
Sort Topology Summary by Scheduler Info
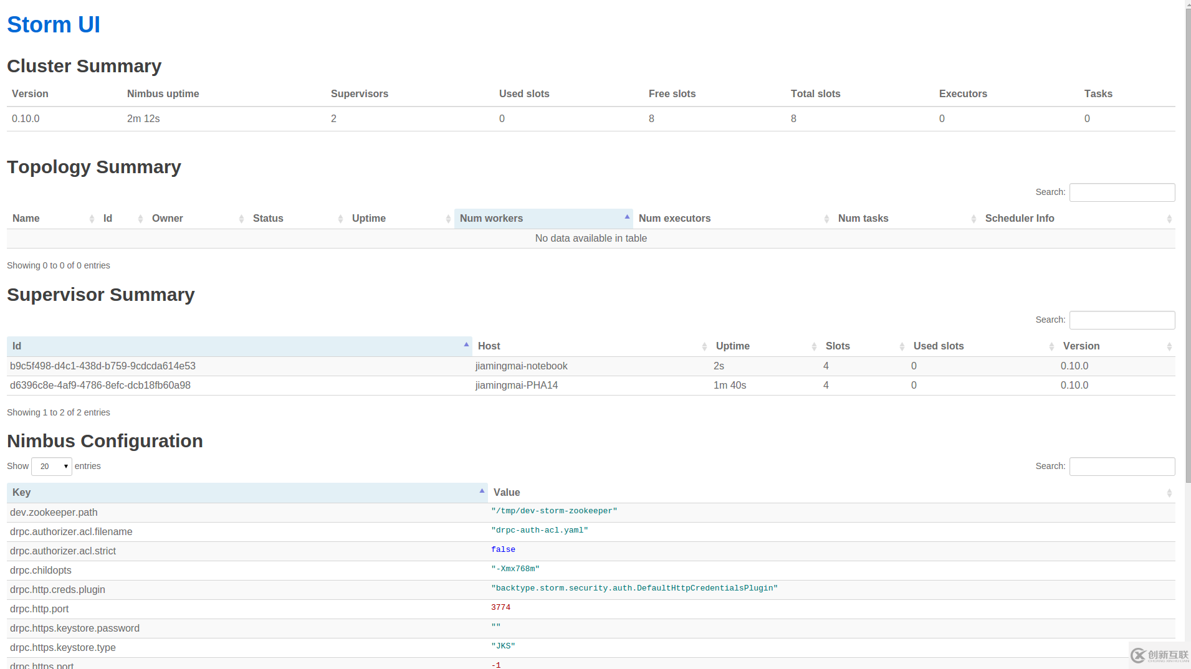1078,219
